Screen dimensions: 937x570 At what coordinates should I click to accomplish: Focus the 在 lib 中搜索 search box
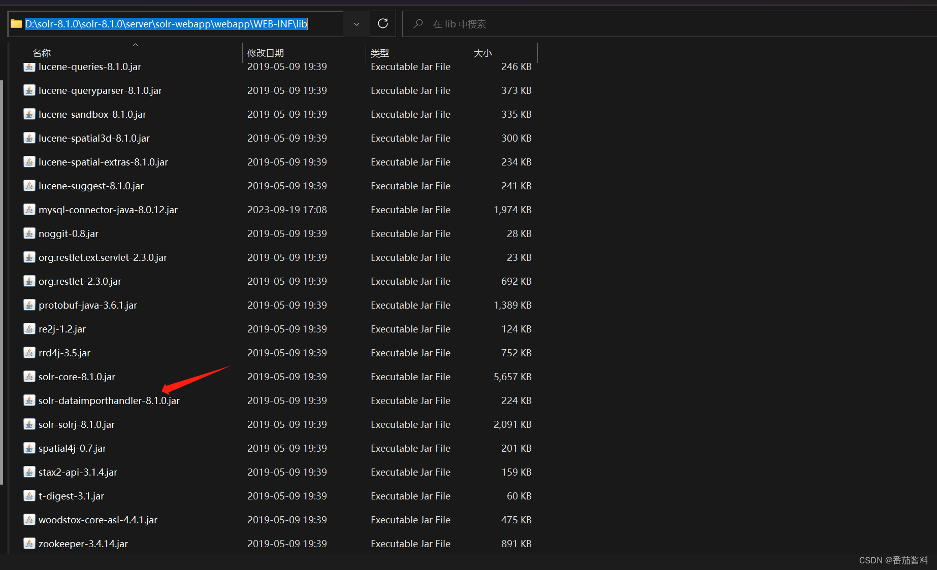670,24
